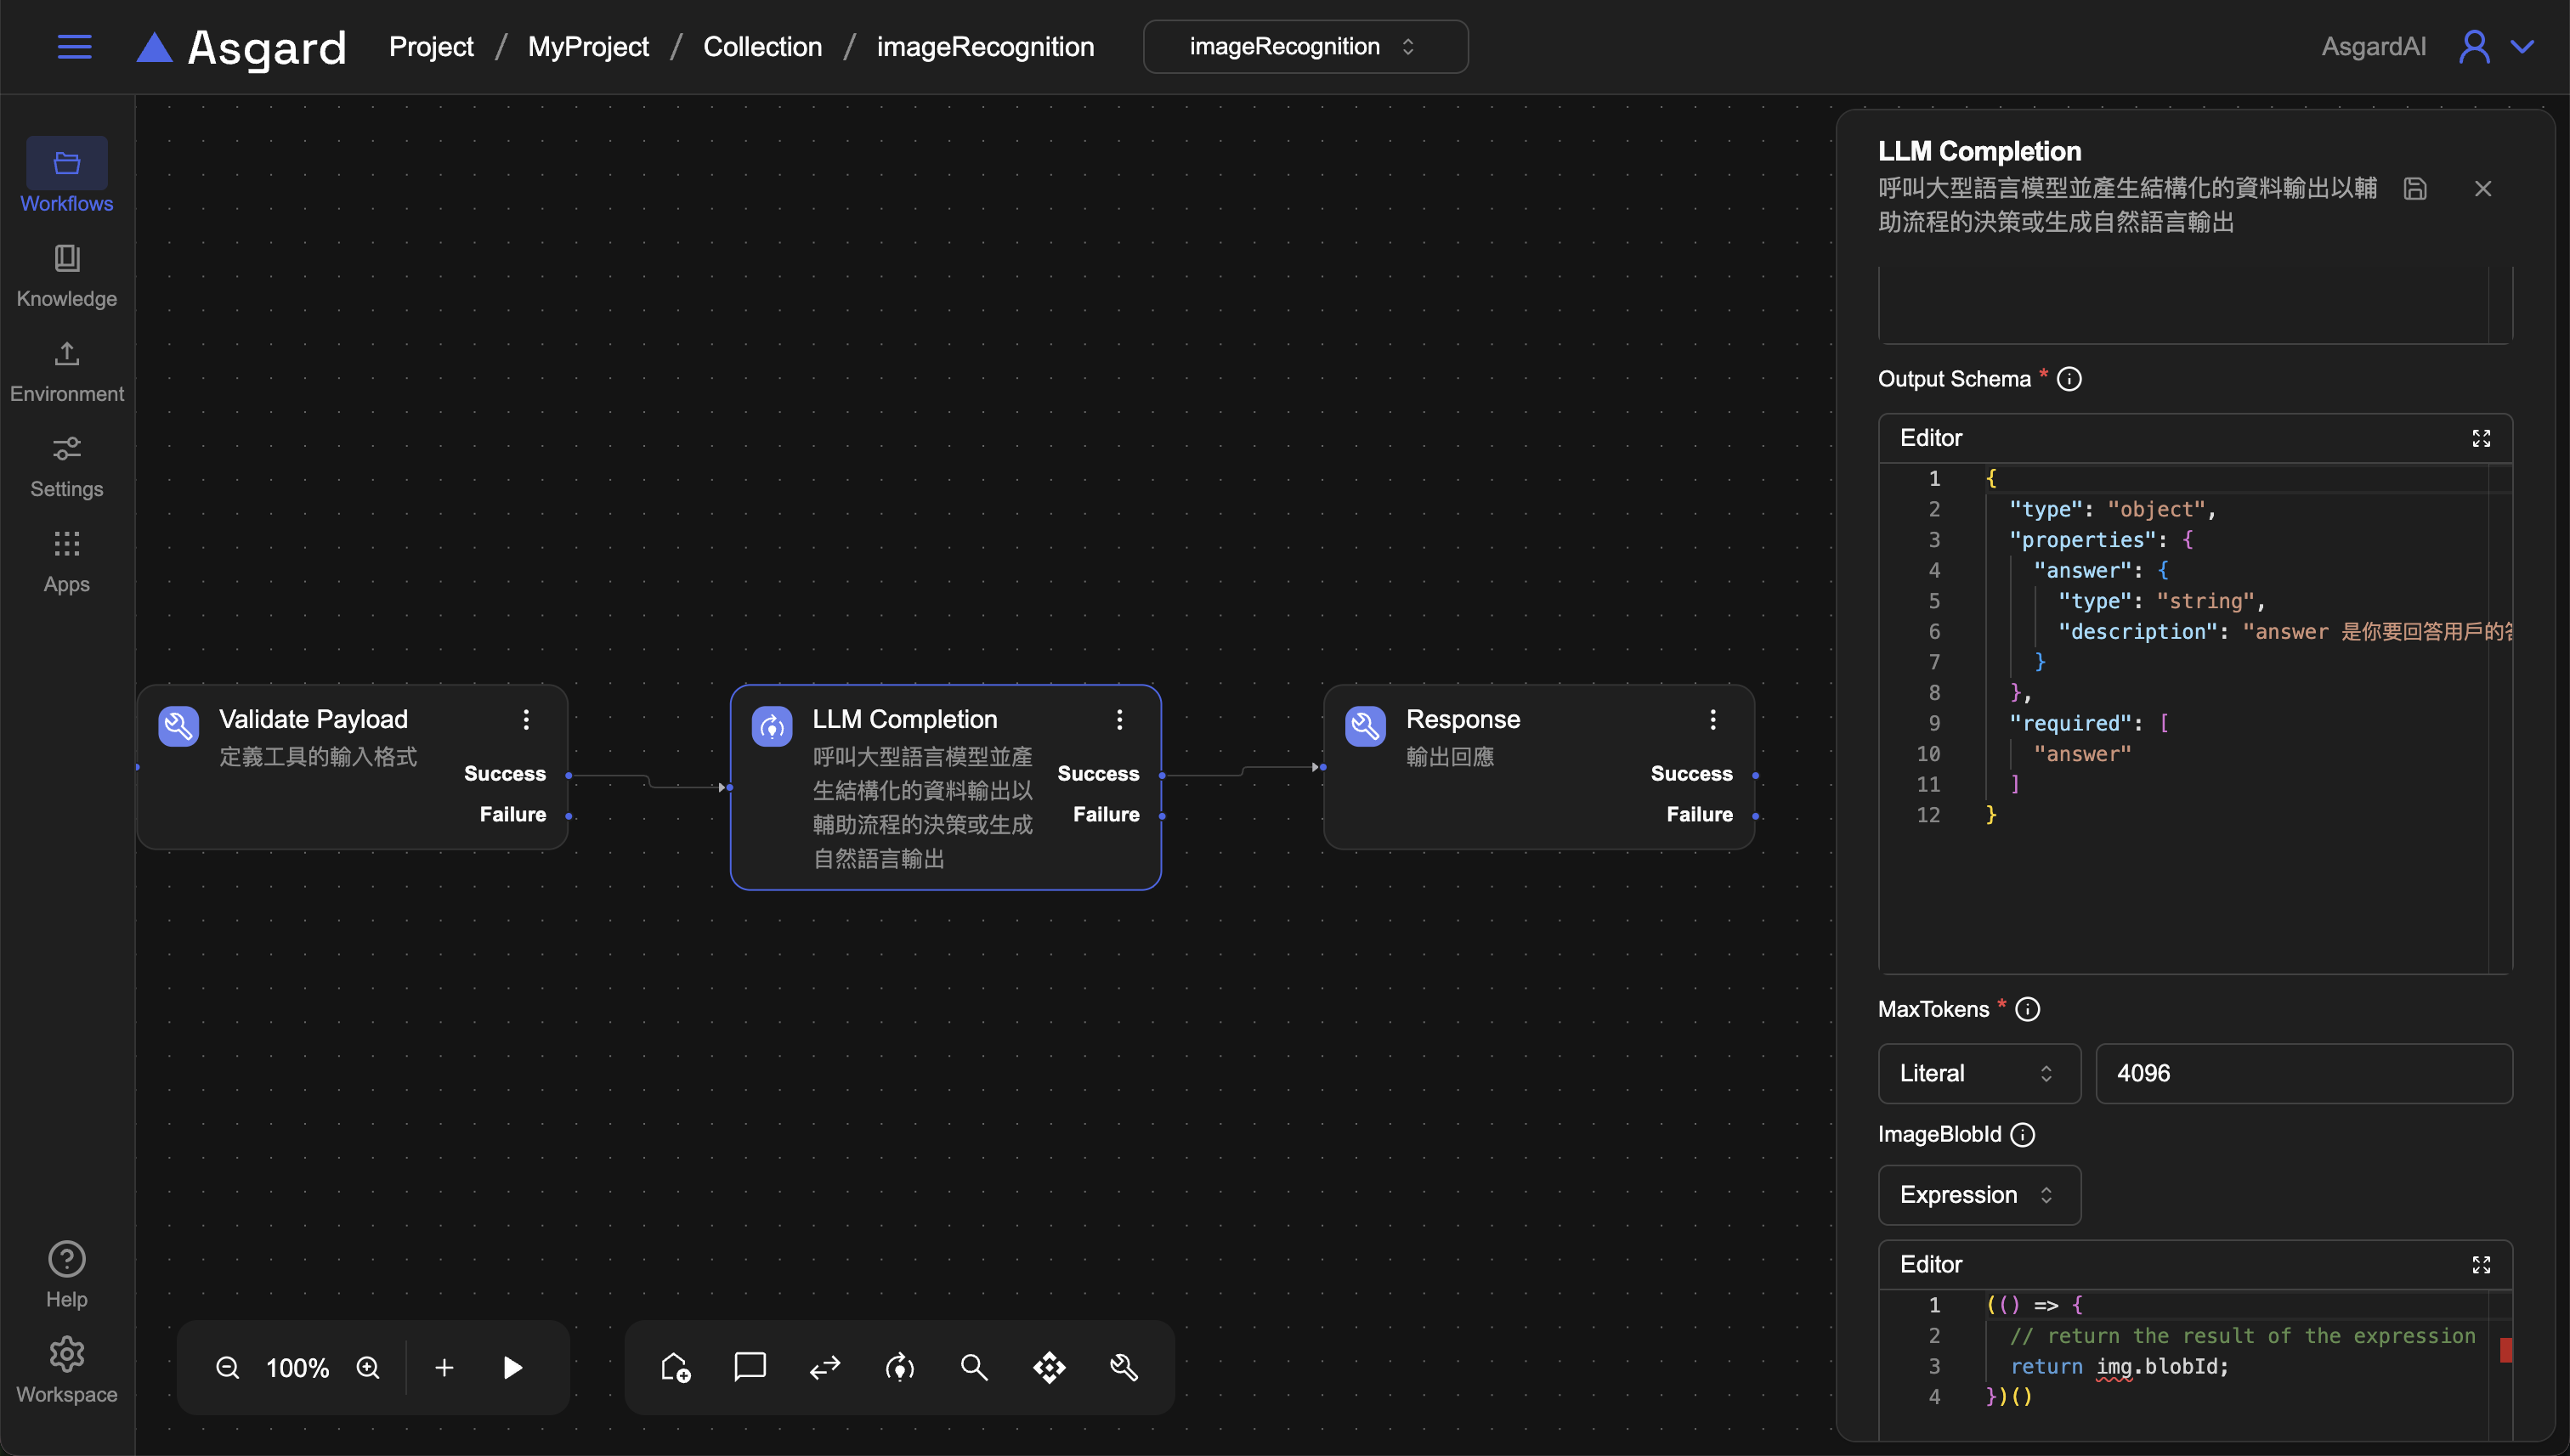Click the MaxTokens value input field
The width and height of the screenshot is (2570, 1456).
pos(2303,1073)
